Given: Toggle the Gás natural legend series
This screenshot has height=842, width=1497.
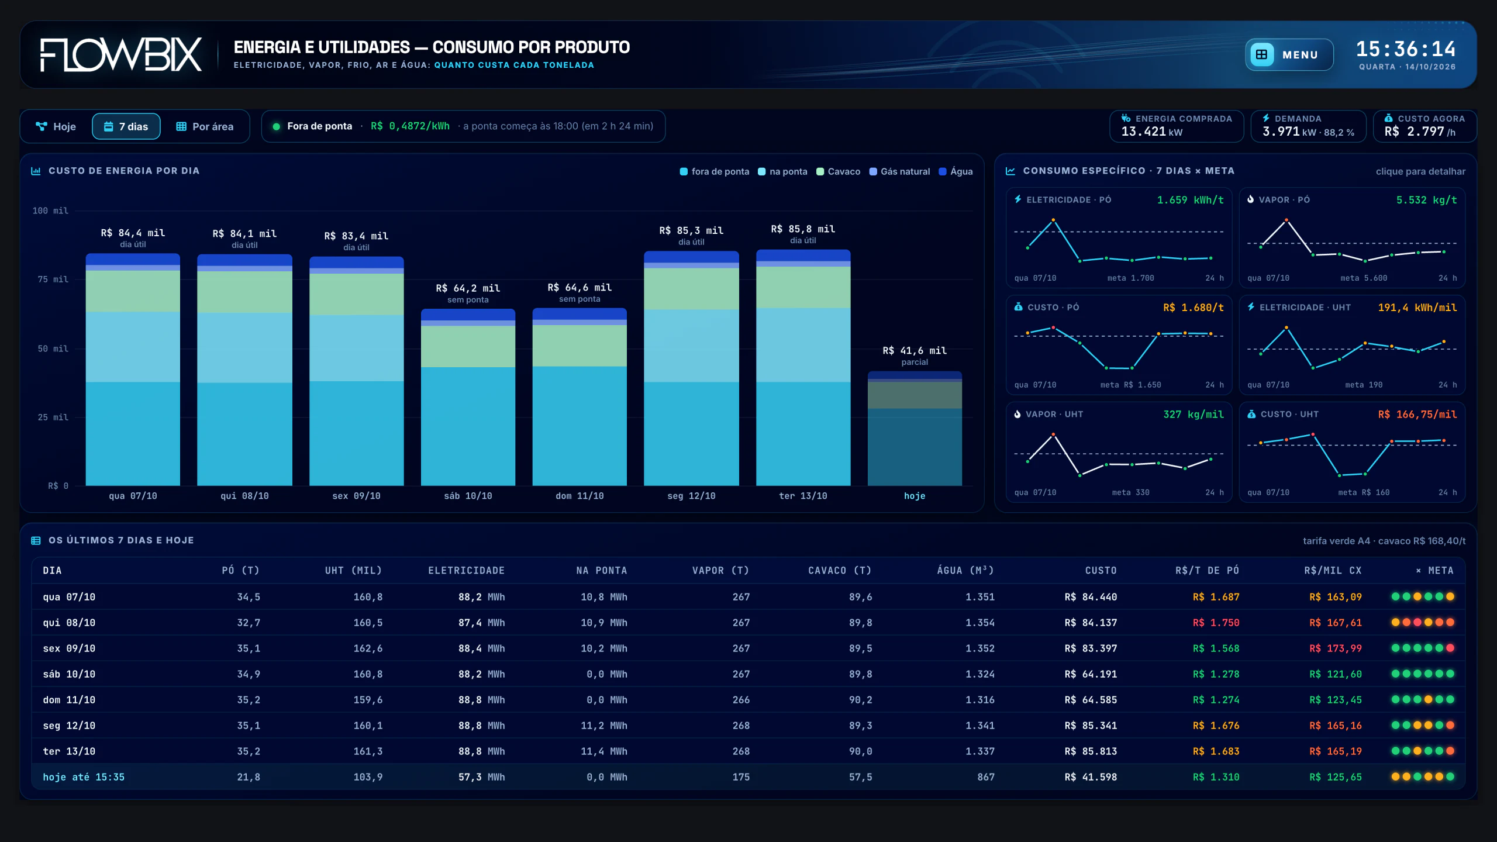Looking at the screenshot, I should point(899,171).
